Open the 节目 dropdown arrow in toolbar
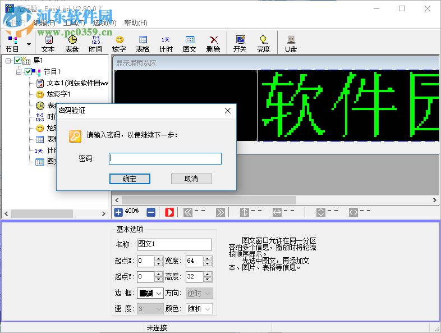 (29, 44)
